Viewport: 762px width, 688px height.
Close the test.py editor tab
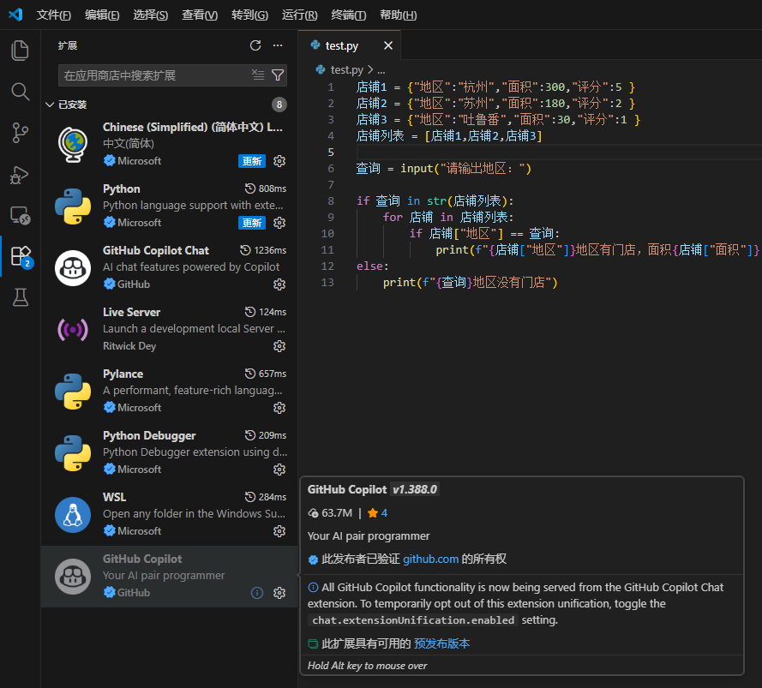pyautogui.click(x=387, y=45)
